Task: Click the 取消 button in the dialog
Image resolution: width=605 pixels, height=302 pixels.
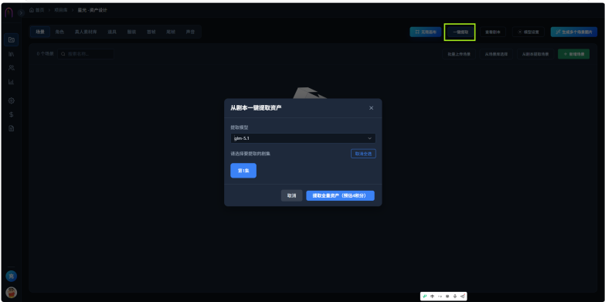Action: point(291,195)
